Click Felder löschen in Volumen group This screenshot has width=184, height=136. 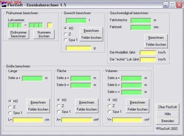tap(137, 109)
